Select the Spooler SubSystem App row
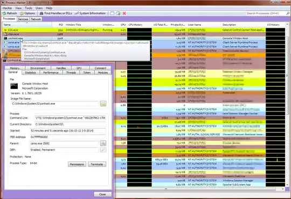The width and height of the screenshot is (291, 199). [x=199, y=185]
